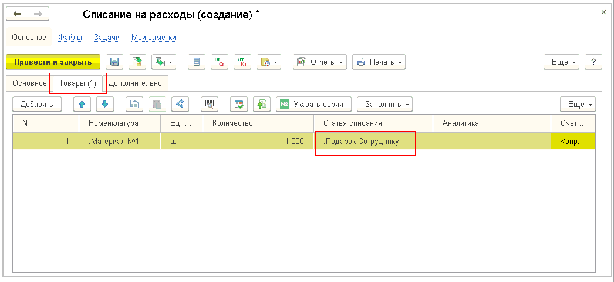614x282 pixels.
Task: Expand the Отчеты dropdown
Action: (320, 62)
